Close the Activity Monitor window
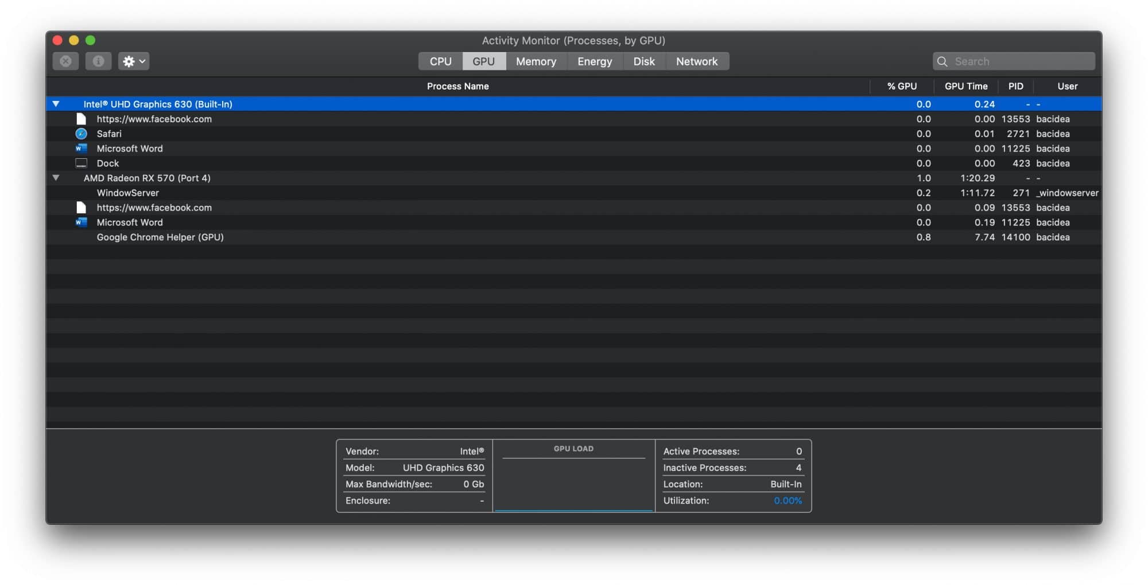The image size is (1148, 585). pos(57,40)
